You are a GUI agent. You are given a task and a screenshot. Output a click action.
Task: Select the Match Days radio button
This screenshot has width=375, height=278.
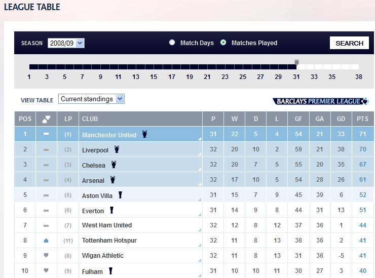point(172,43)
